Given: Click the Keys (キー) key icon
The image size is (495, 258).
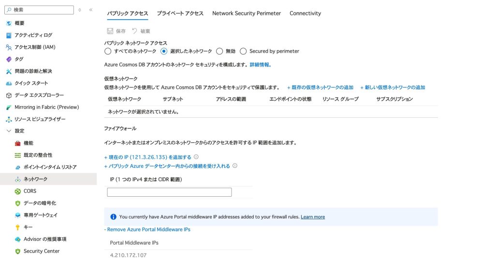Looking at the screenshot, I should [18, 227].
